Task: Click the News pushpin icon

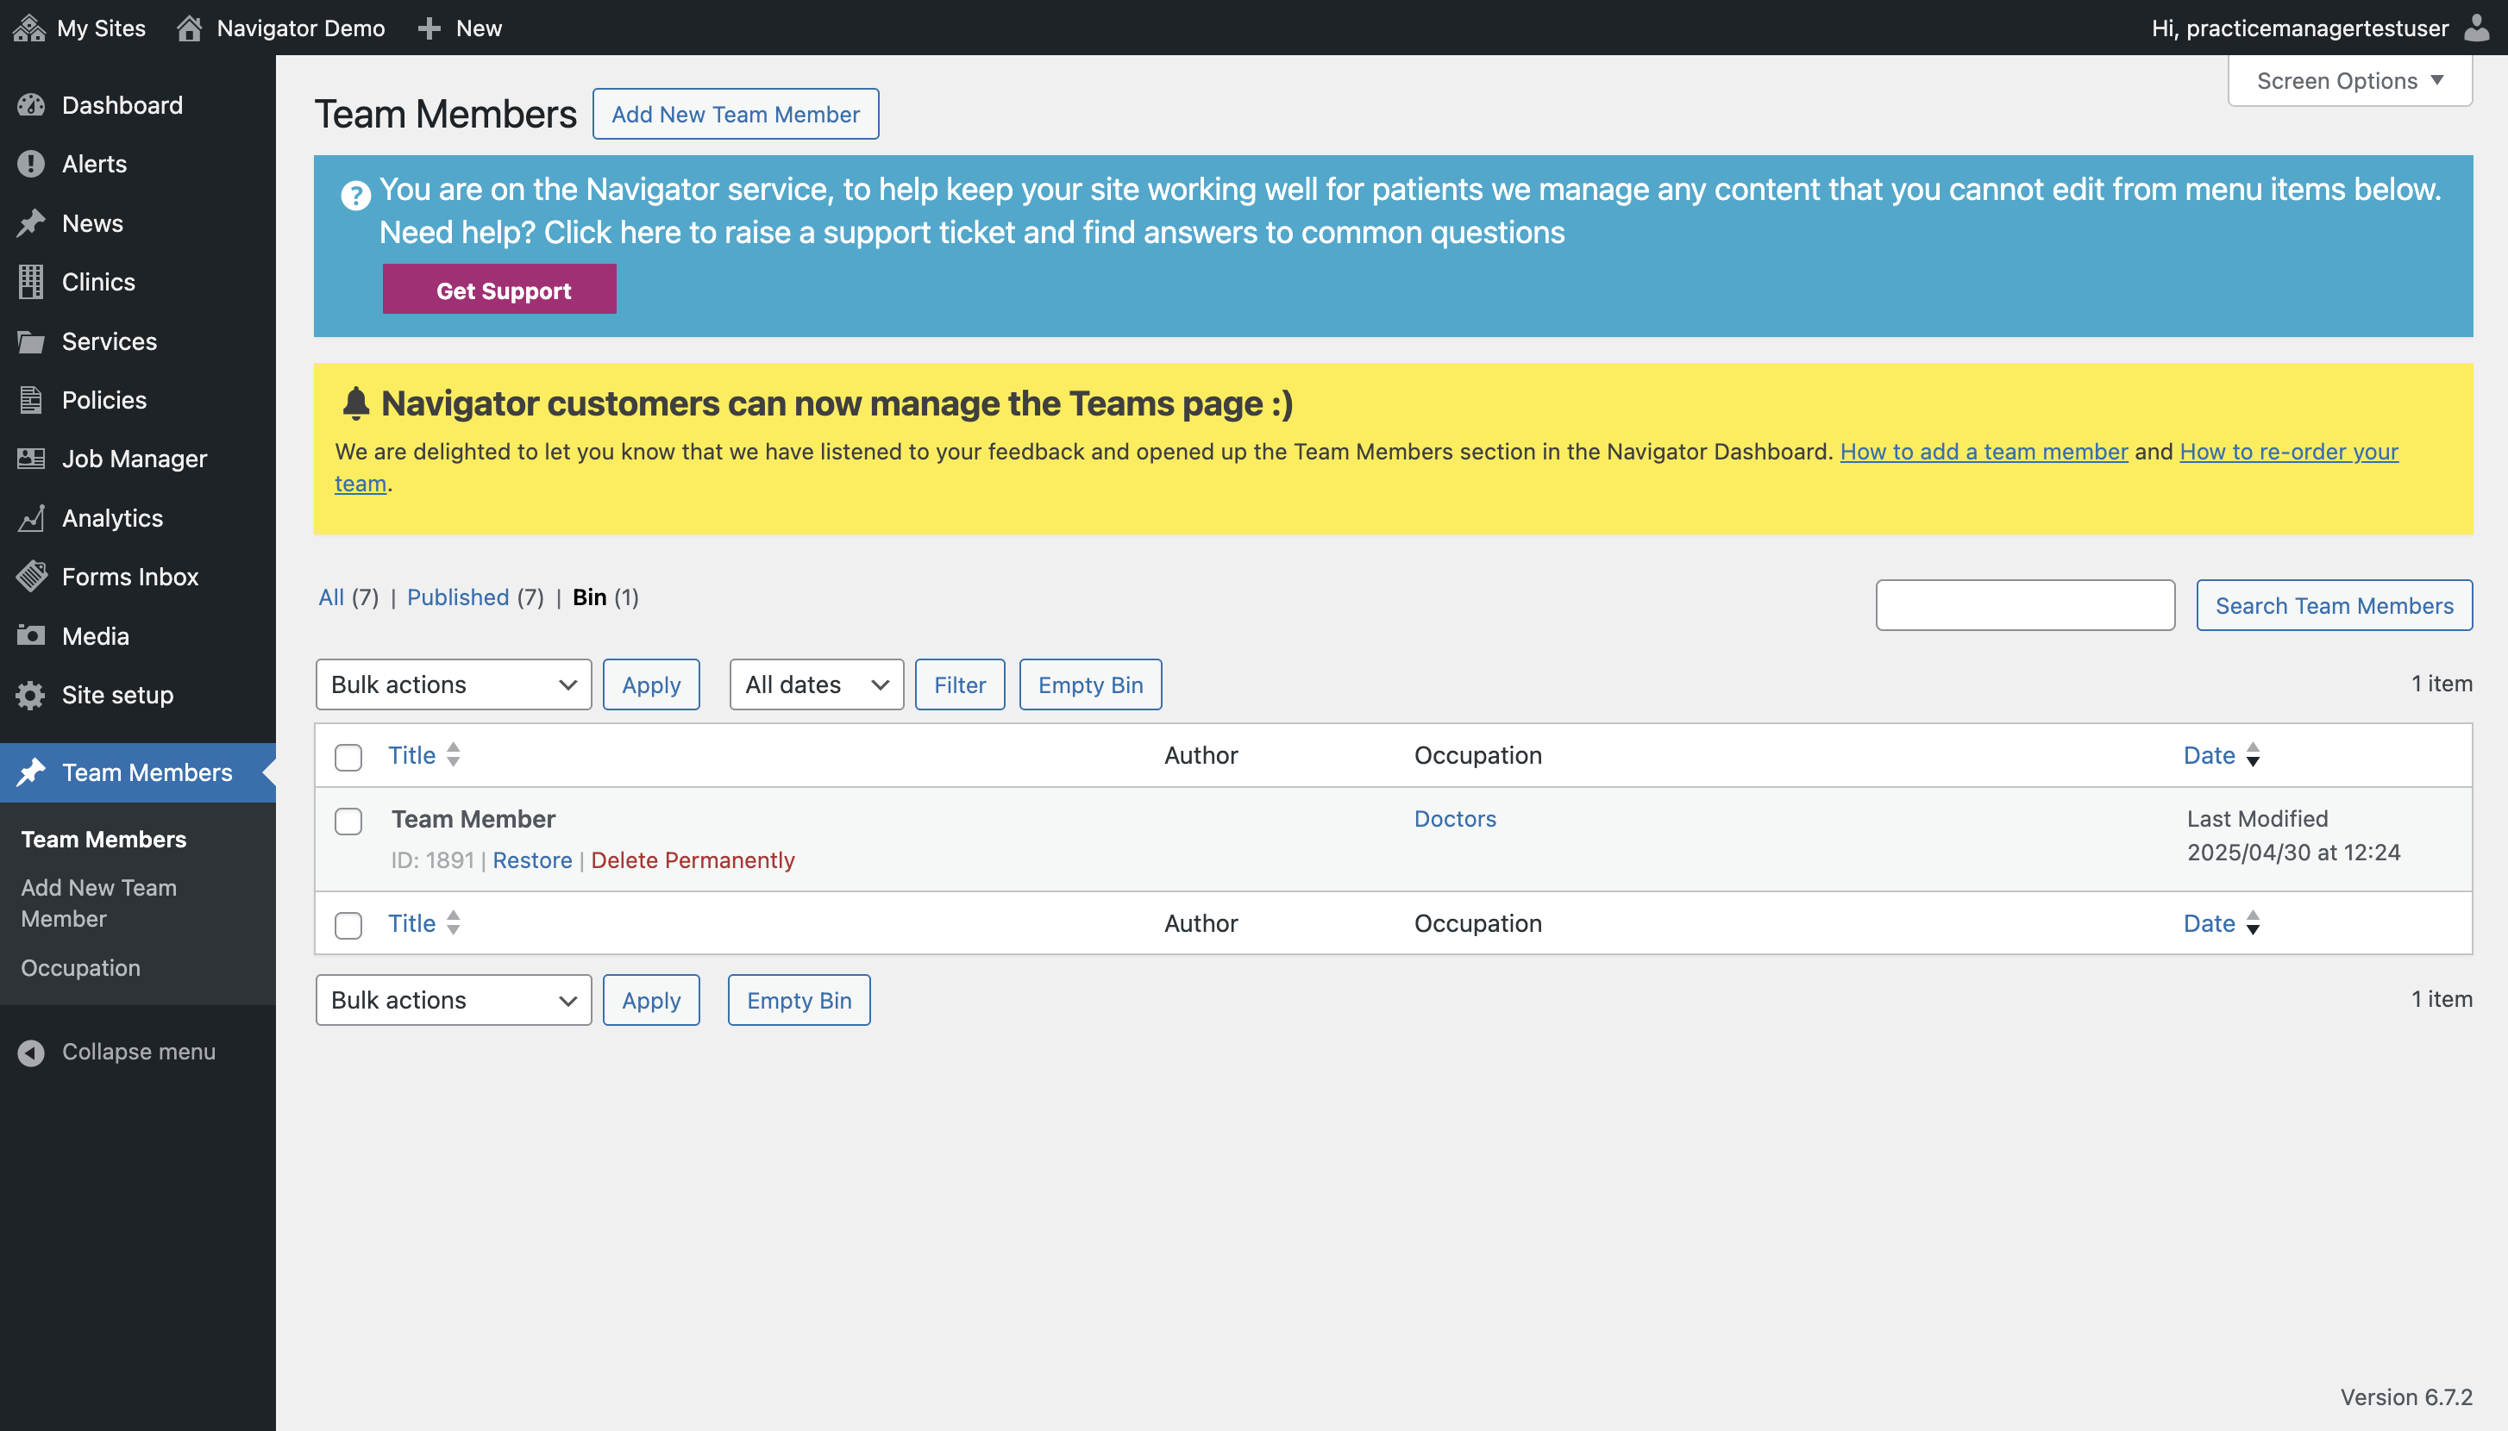Action: (30, 223)
